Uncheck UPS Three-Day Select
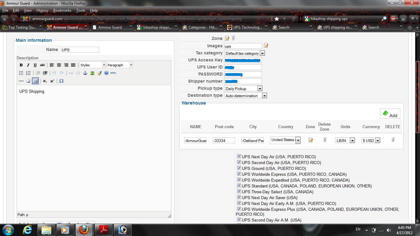The width and height of the screenshot is (420, 236). [x=239, y=191]
